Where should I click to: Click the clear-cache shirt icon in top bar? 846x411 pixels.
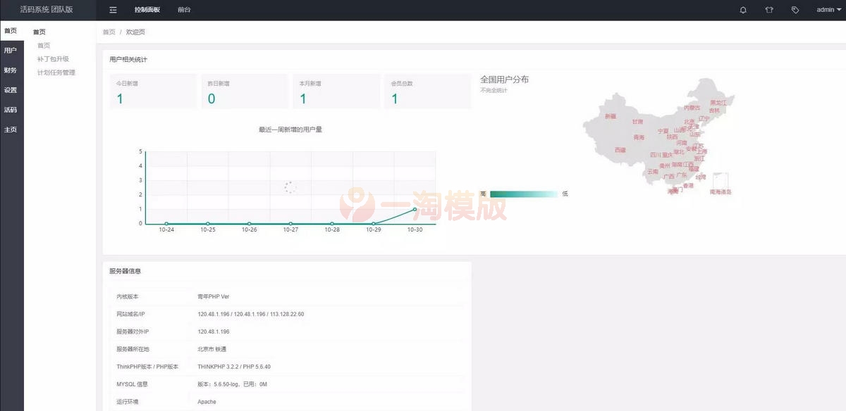[769, 9]
